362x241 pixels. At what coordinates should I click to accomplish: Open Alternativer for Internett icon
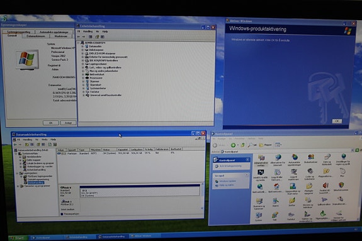click(x=278, y=160)
